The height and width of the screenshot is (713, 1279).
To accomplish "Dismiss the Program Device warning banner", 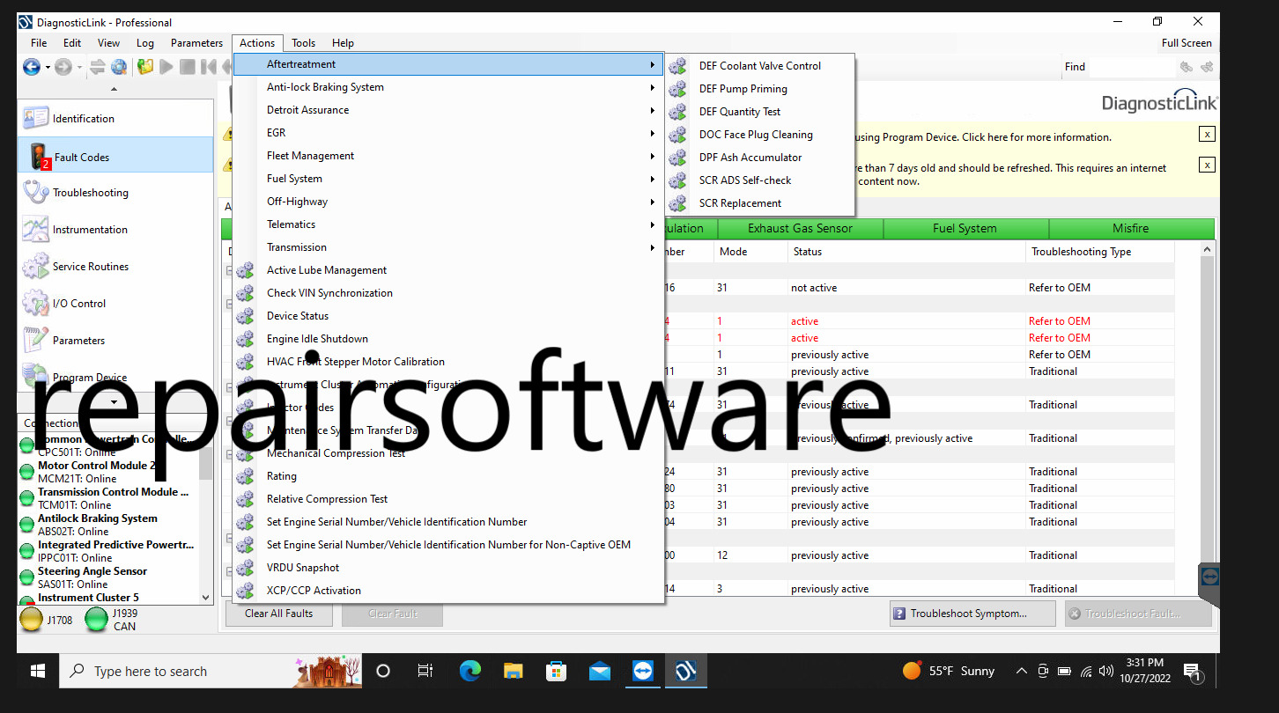I will click(x=1207, y=134).
